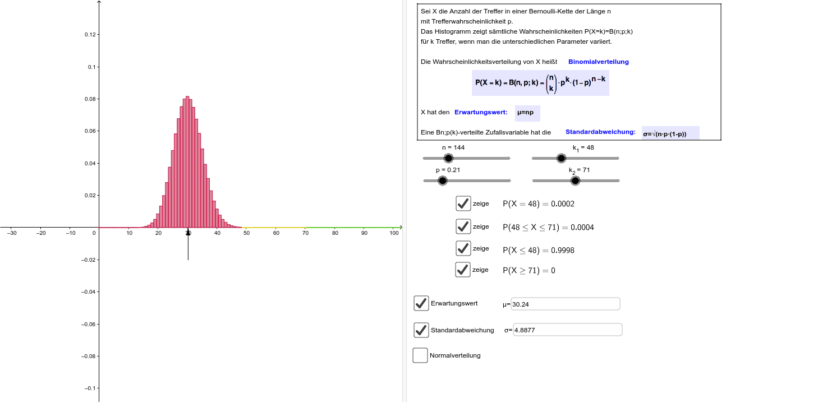Click the blue Erwartungswert: label
Viewport: 827px width, 403px height.
481,112
